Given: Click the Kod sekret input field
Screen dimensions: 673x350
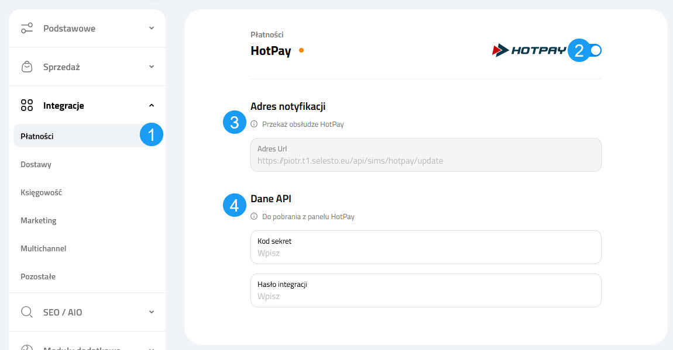Looking at the screenshot, I should point(425,247).
